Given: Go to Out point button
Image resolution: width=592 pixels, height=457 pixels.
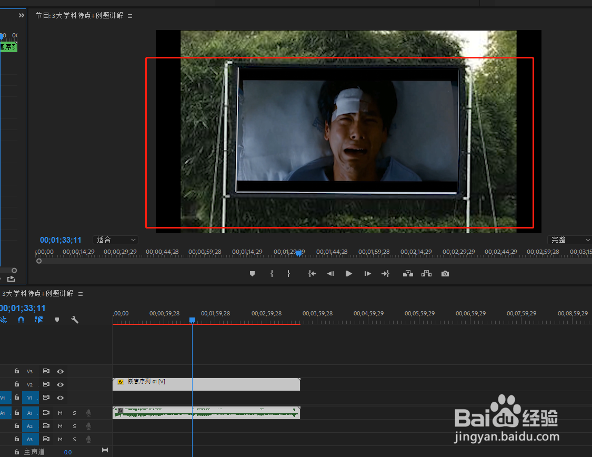Looking at the screenshot, I should pyautogui.click(x=385, y=274).
